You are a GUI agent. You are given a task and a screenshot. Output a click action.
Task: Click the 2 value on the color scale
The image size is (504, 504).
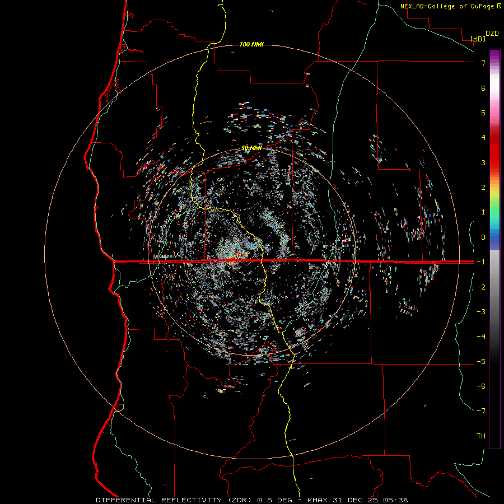point(483,188)
